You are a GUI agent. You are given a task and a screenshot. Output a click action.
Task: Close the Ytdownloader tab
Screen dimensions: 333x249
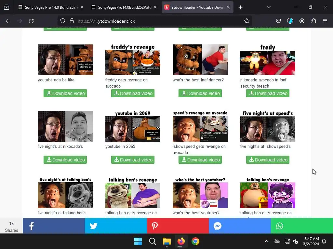[228, 7]
